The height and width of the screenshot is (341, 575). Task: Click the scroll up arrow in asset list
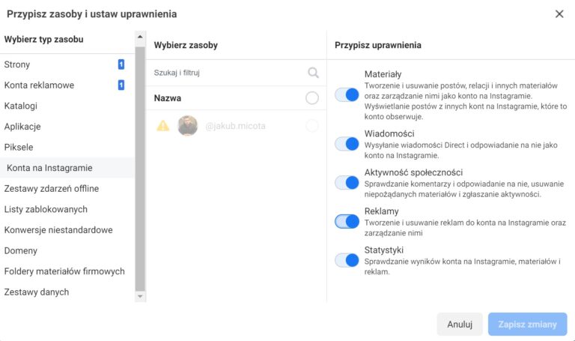pyautogui.click(x=140, y=37)
